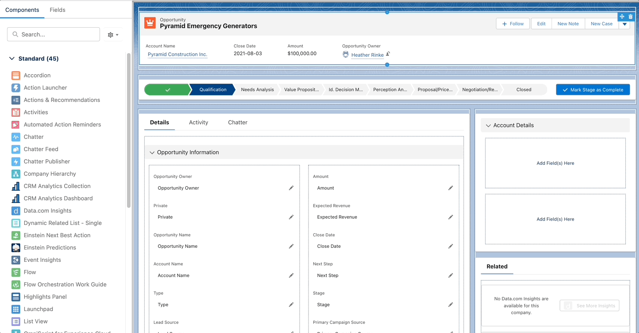Click the pencil icon beside Opportunity Owner field
Viewport: 639px width, 333px height.
click(x=291, y=188)
